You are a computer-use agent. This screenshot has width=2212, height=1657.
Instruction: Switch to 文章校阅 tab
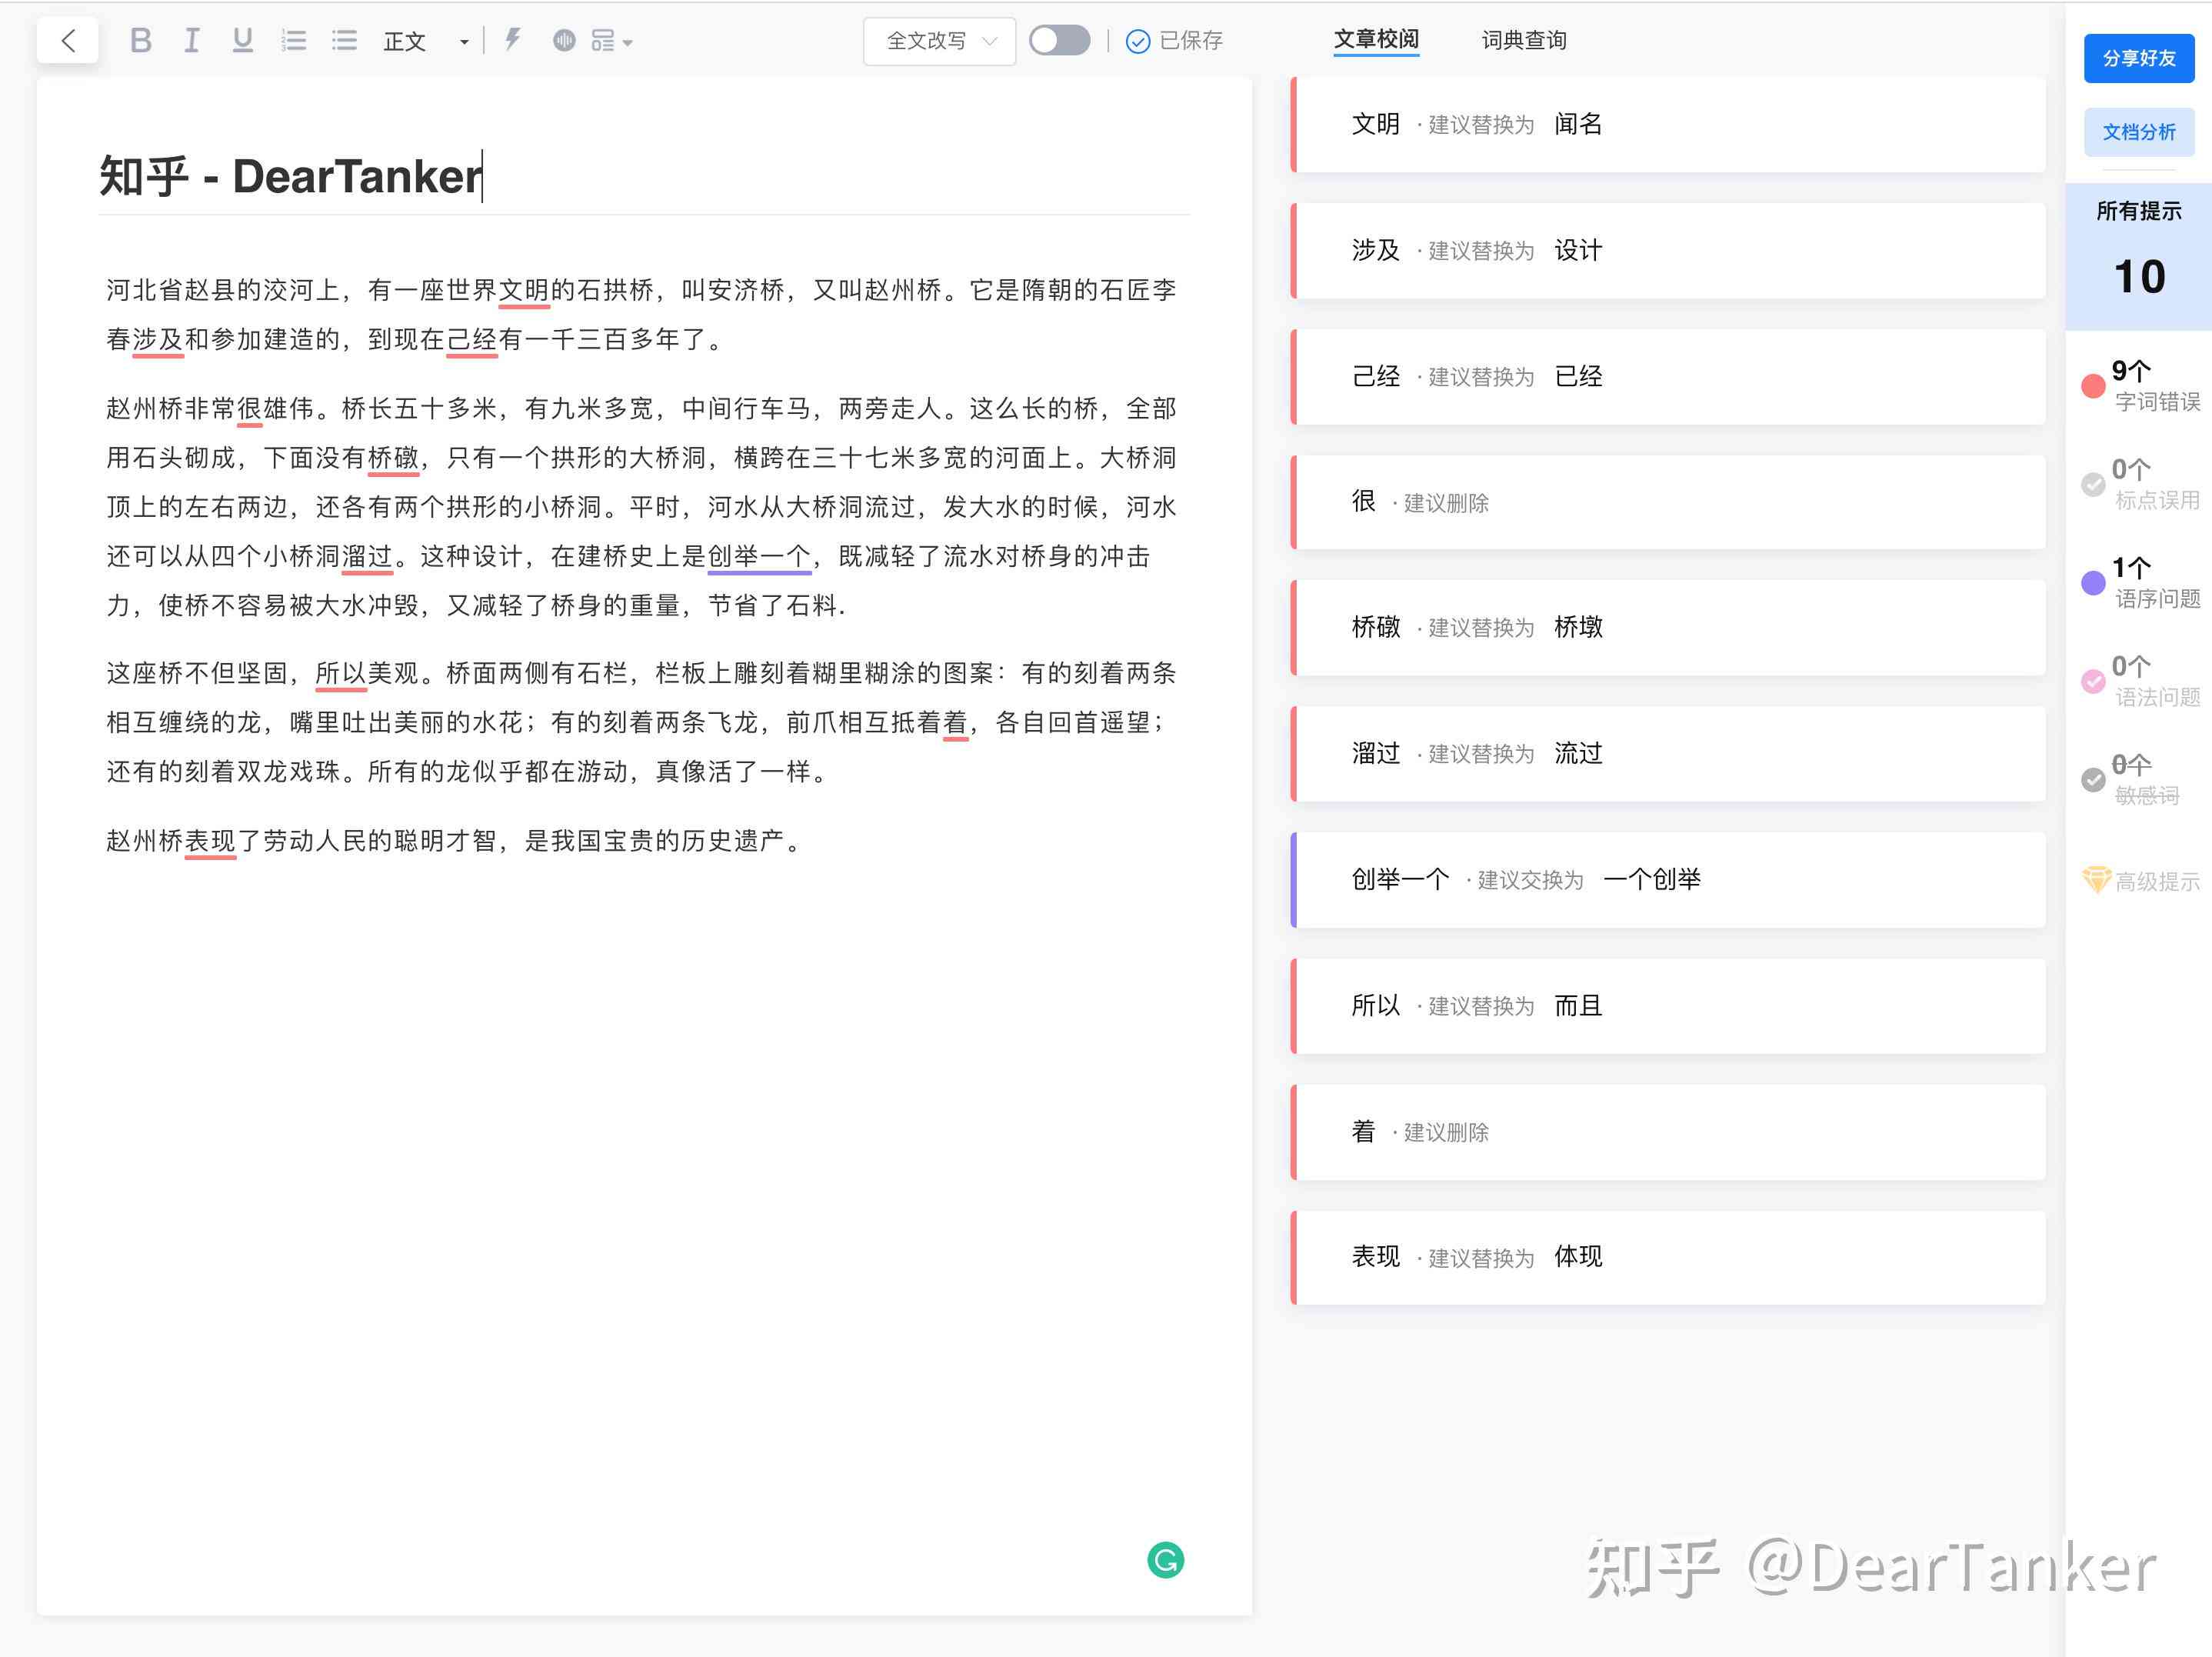1371,38
